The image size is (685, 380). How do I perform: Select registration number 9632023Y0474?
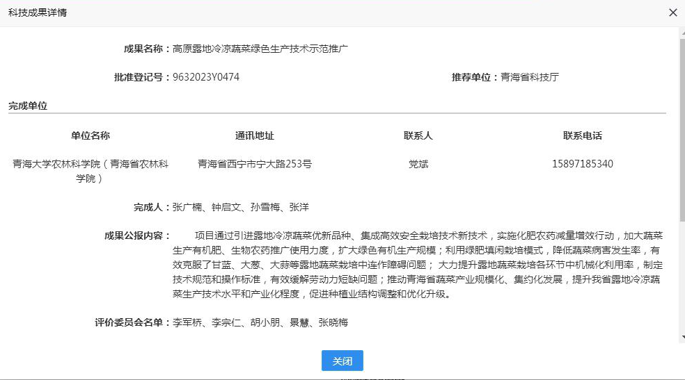click(205, 77)
